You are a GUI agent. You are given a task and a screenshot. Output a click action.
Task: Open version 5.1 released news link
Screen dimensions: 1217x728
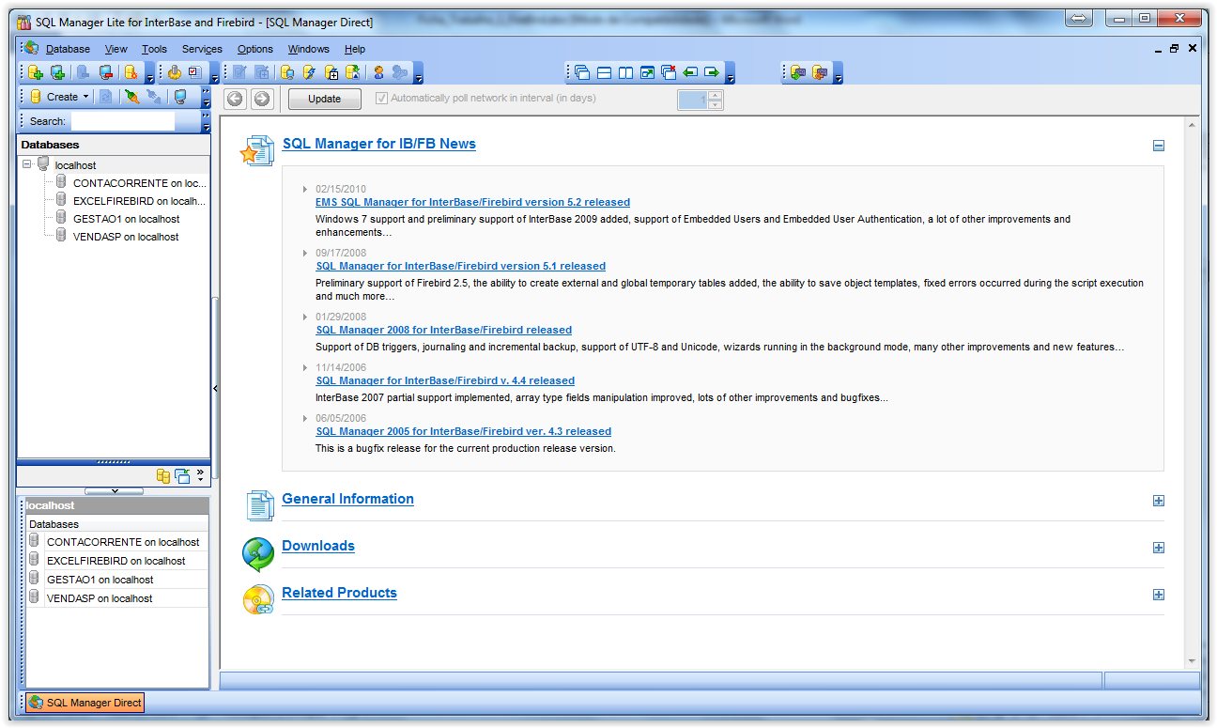[x=461, y=266]
